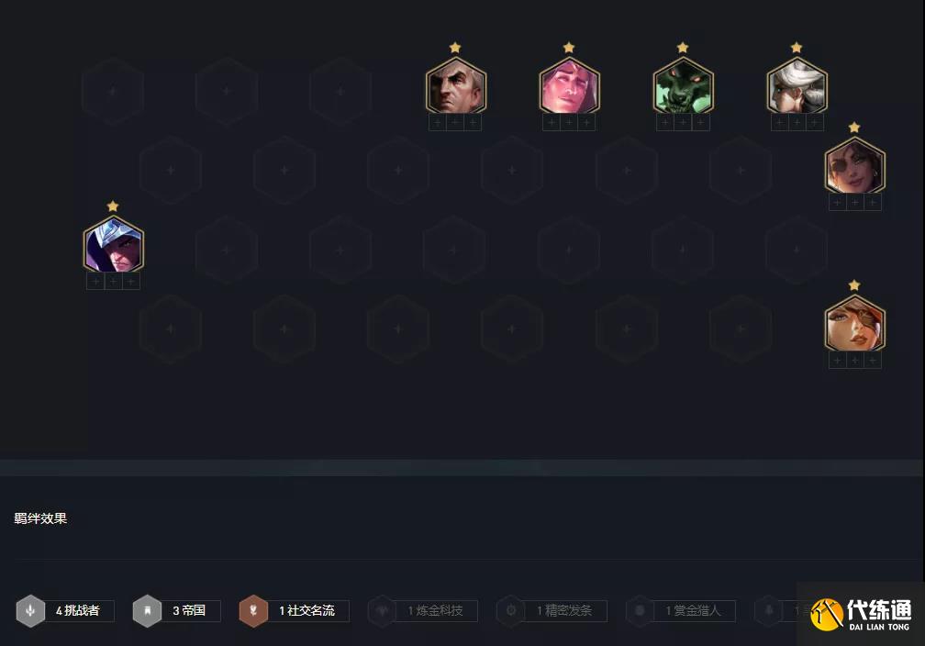Select the white-haired Camille champion portrait
The height and width of the screenshot is (646, 925).
point(797,86)
